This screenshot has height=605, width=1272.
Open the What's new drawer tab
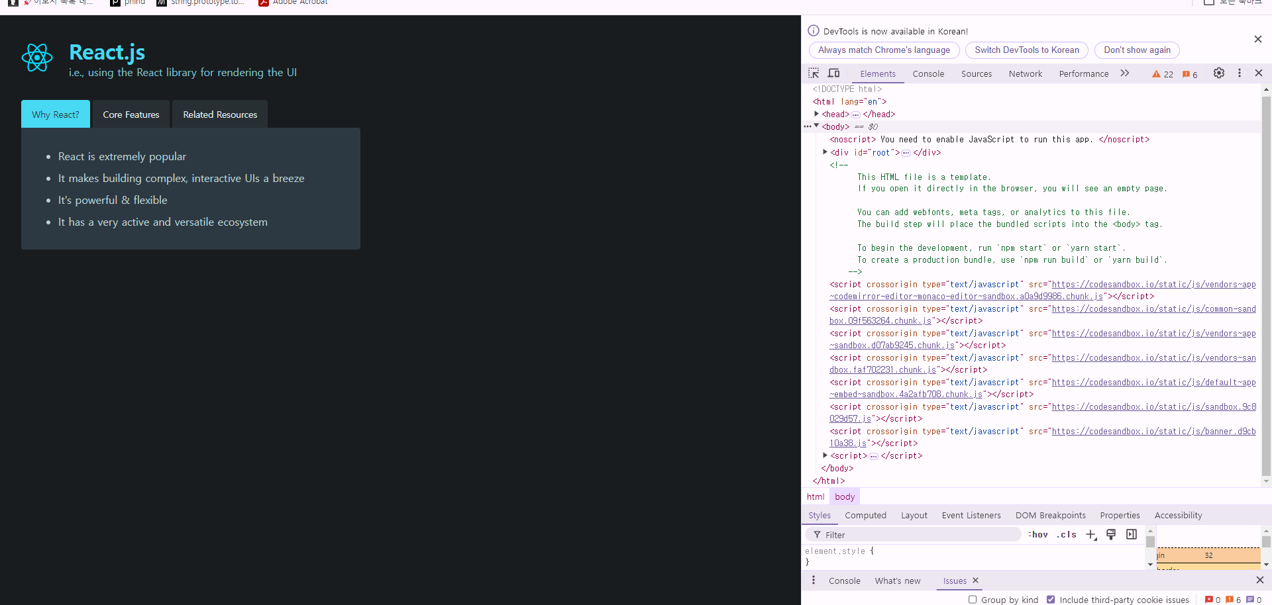click(898, 581)
